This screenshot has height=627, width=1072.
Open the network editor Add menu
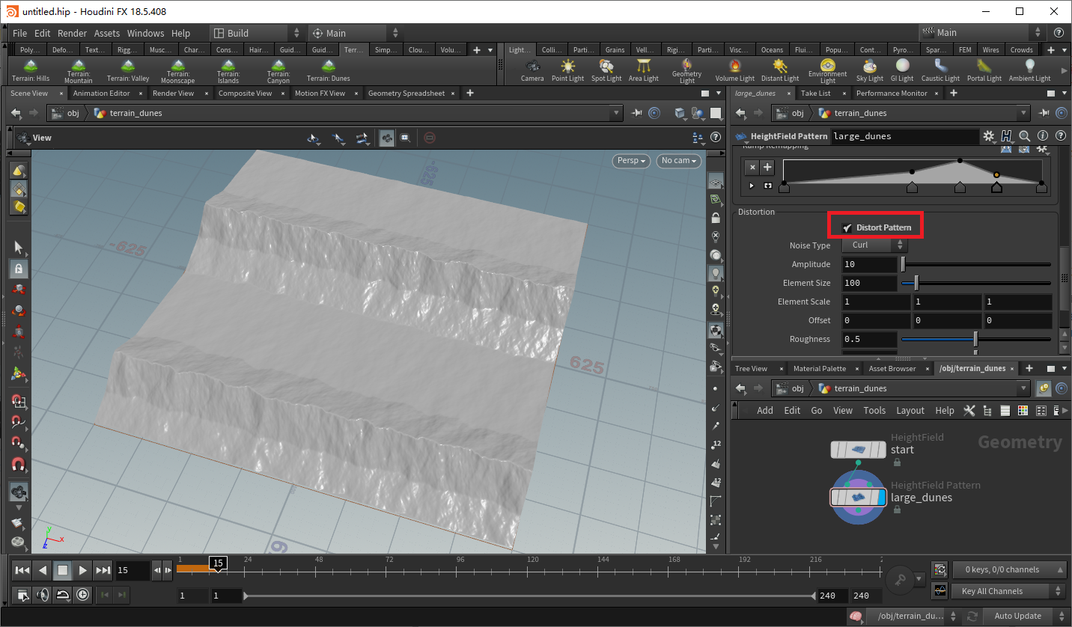(764, 411)
